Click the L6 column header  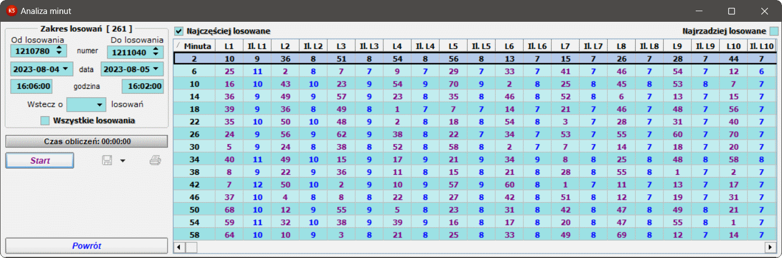pos(509,46)
